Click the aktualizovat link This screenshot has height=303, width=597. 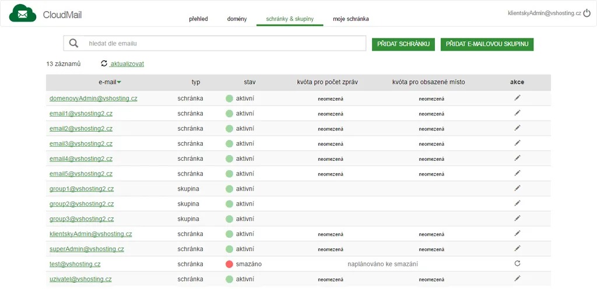[x=127, y=64]
